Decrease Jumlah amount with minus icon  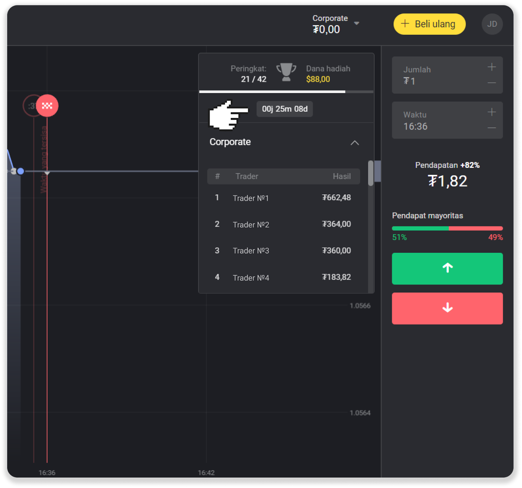click(492, 83)
